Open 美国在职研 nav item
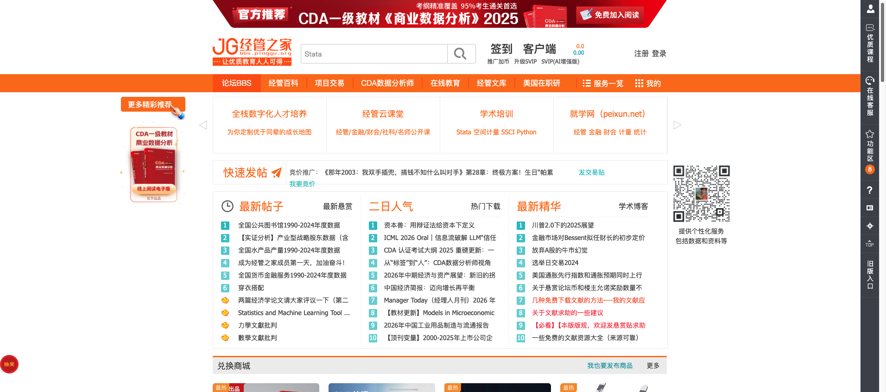 542,83
